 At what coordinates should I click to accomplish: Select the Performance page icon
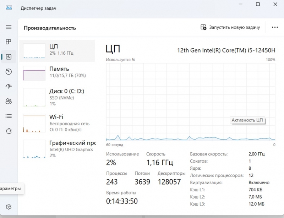[9, 57]
